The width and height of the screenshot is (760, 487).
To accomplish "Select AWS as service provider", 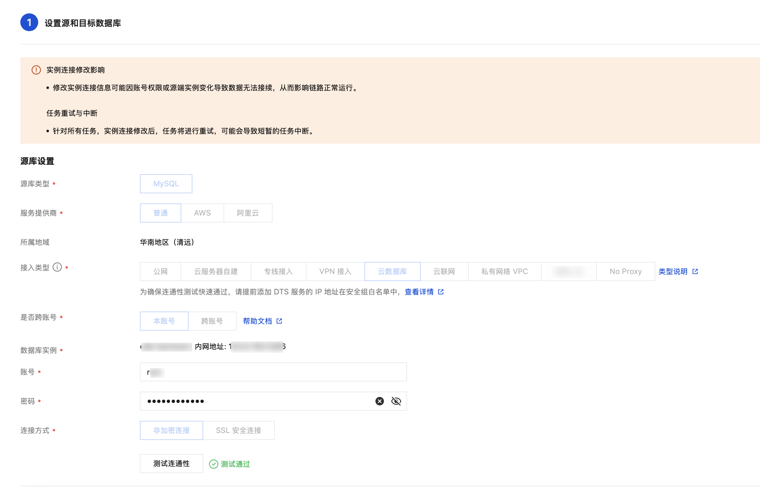I will [202, 213].
